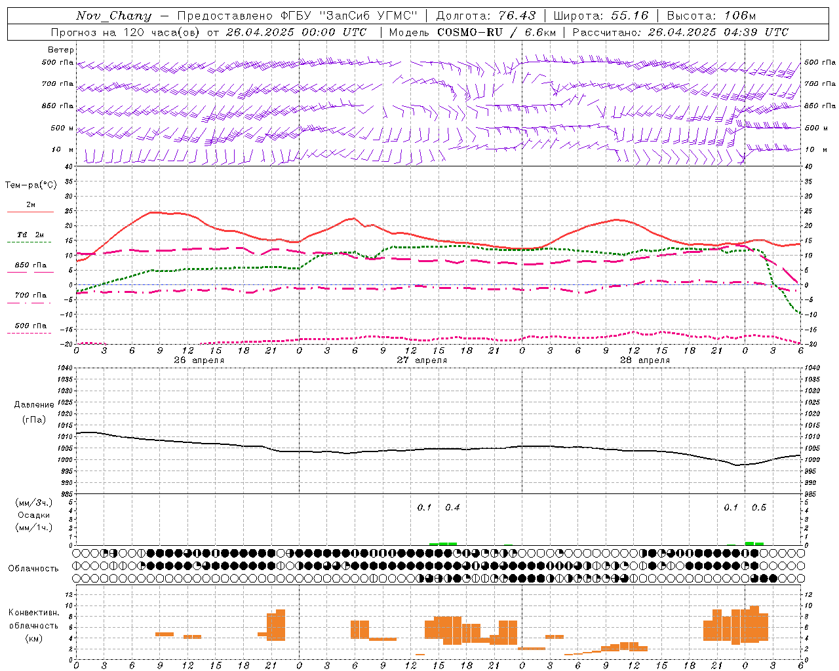Image resolution: width=839 pixels, height=671 pixels.
Task: Click the '0.4' precipitation amount value
Action: 452,507
